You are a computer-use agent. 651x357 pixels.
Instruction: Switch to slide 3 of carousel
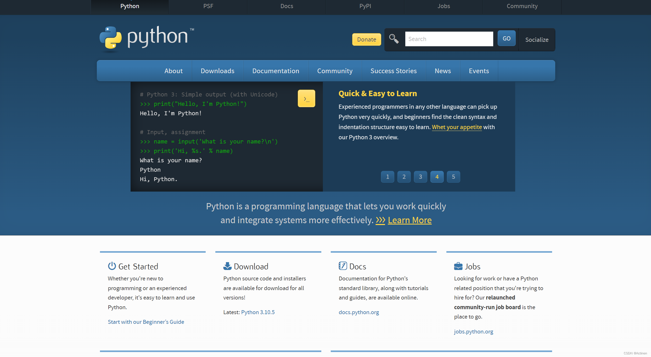click(420, 177)
